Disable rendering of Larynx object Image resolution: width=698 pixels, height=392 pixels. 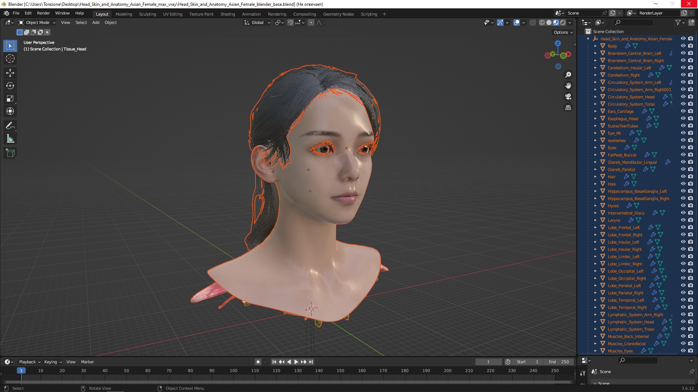pos(690,220)
